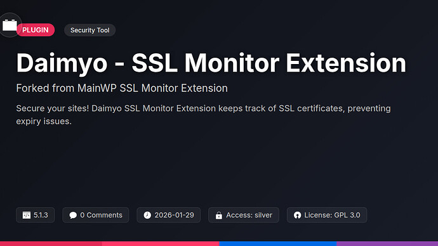Click the 5.1.3 version number

point(41,215)
